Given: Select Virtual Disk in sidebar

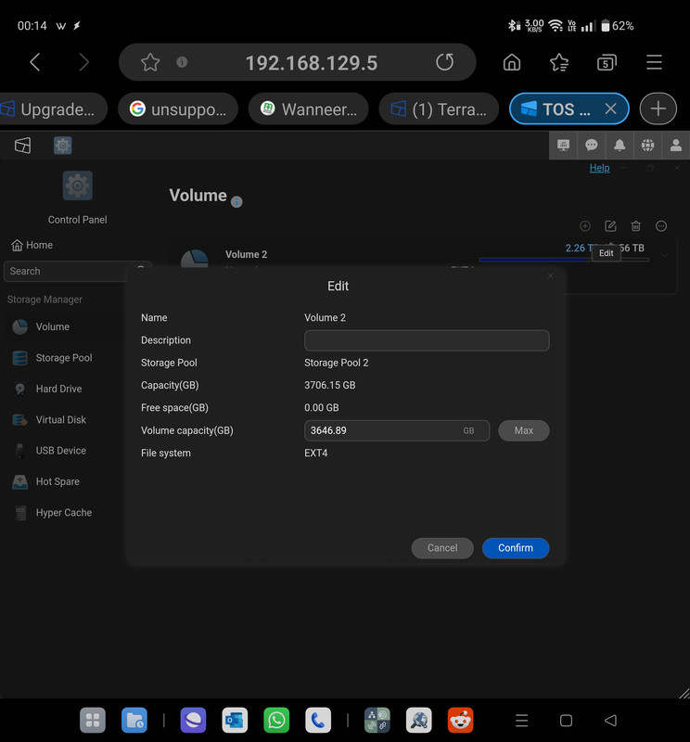Looking at the screenshot, I should [49, 420].
